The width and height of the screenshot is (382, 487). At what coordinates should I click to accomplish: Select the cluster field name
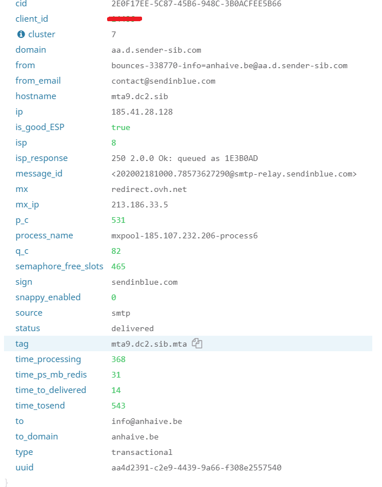click(x=42, y=34)
